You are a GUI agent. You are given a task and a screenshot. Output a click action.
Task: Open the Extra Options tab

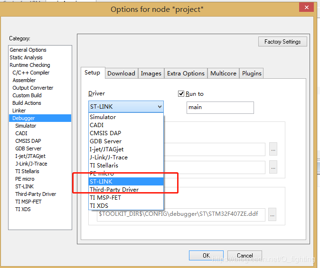[186, 73]
